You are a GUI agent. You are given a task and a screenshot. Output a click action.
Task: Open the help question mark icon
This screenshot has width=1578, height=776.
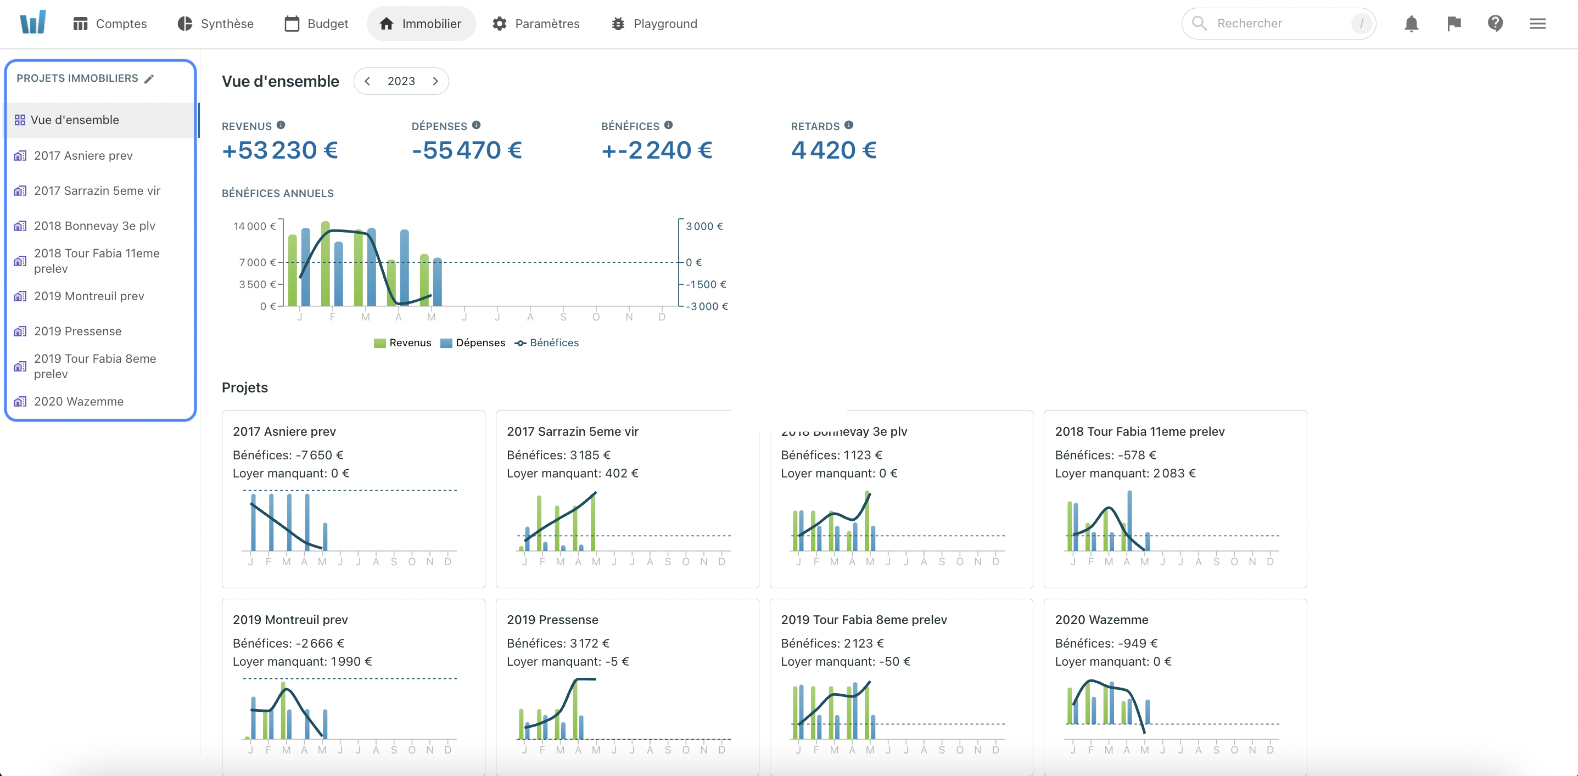(x=1495, y=24)
